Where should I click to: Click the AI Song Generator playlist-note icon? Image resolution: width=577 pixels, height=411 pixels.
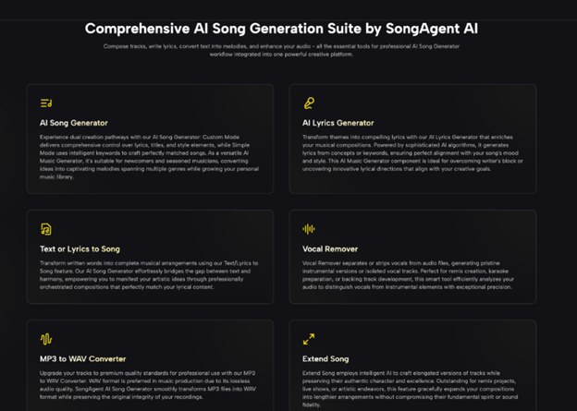[46, 103]
